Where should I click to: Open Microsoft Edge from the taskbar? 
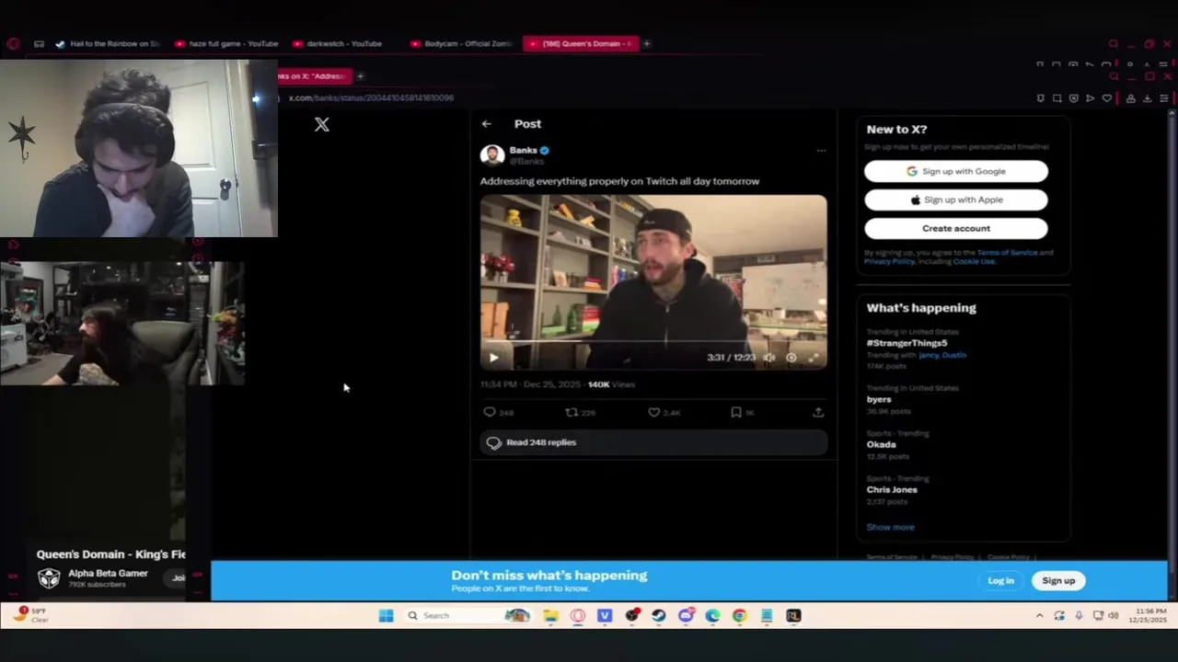[712, 616]
